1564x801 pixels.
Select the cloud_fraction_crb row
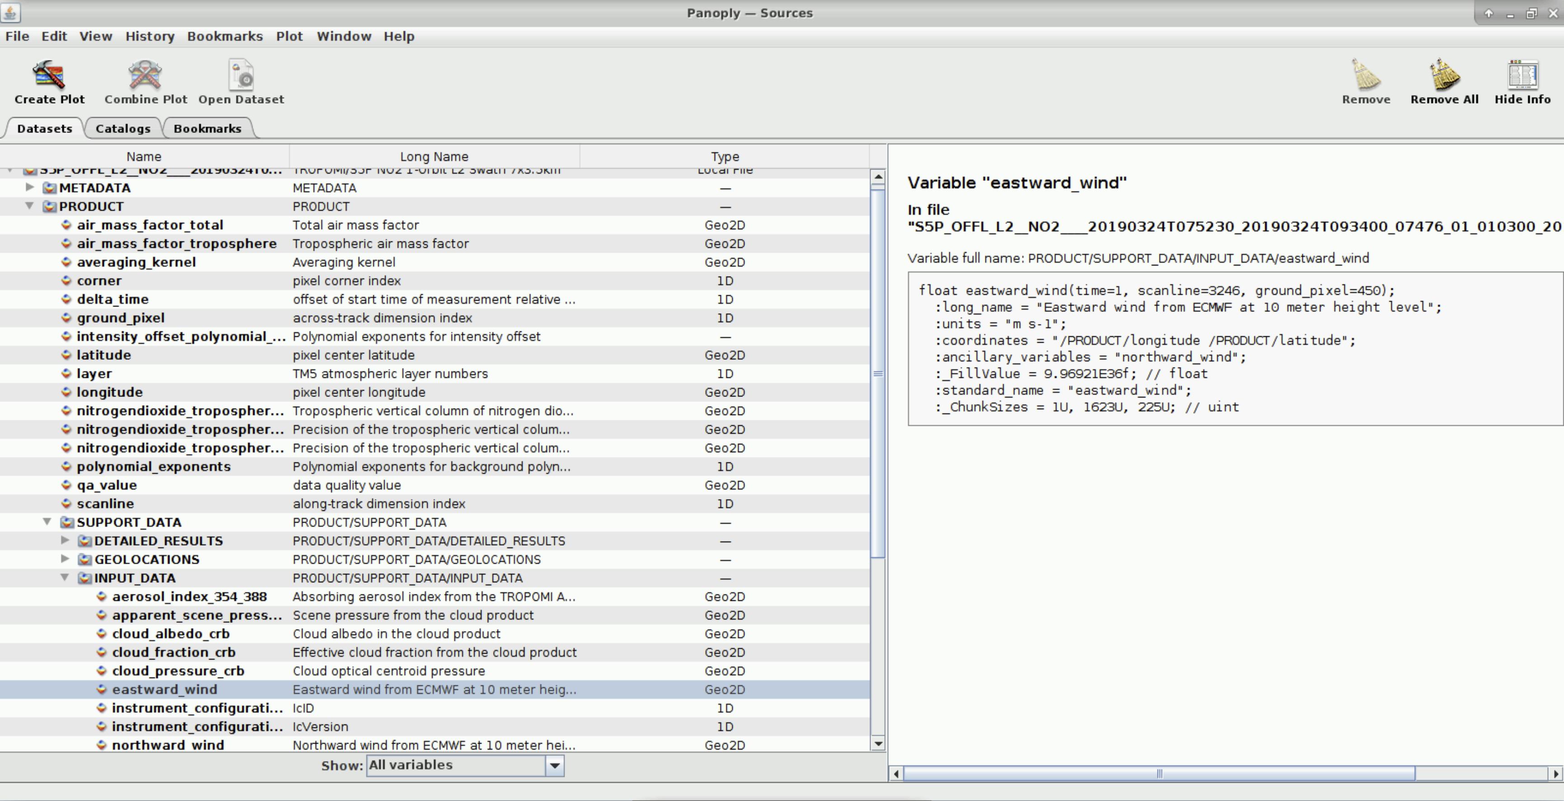[x=435, y=652]
